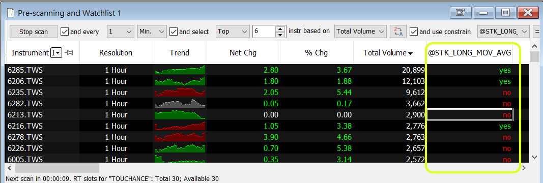The width and height of the screenshot is (543, 183).
Task: Click the trend chart for 6285.TWS
Action: pos(180,70)
